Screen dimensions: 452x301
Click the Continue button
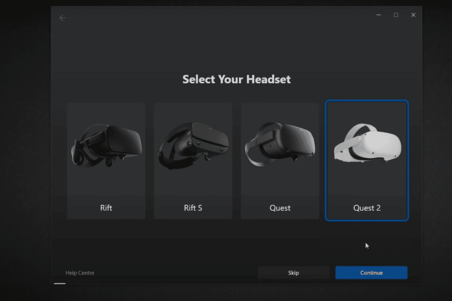[371, 273]
